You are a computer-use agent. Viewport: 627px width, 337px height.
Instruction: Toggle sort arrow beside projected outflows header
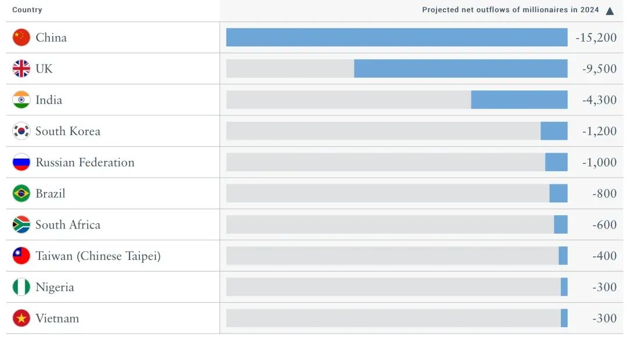610,10
